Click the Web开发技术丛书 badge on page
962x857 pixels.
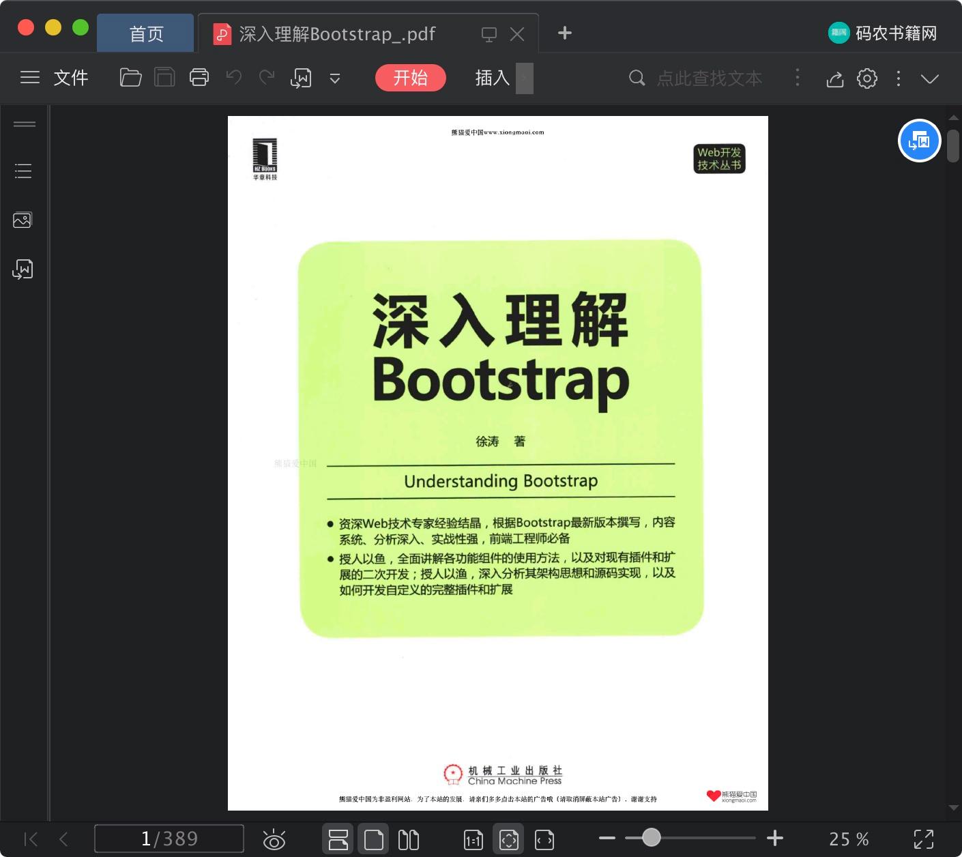[719, 158]
